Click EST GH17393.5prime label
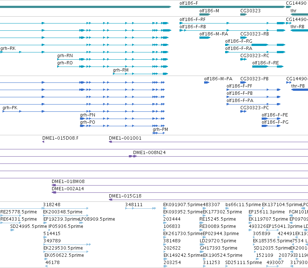 (x=219, y=248)
